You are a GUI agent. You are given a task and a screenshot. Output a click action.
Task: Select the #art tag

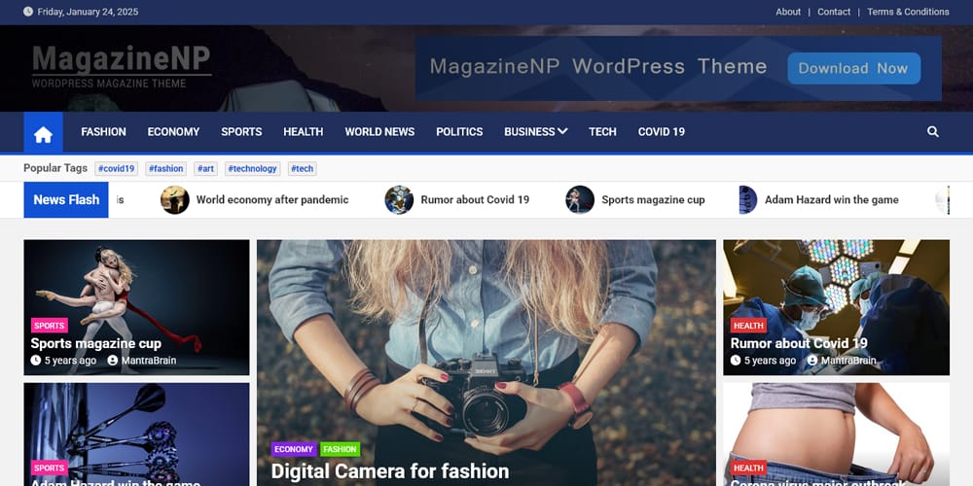[205, 168]
